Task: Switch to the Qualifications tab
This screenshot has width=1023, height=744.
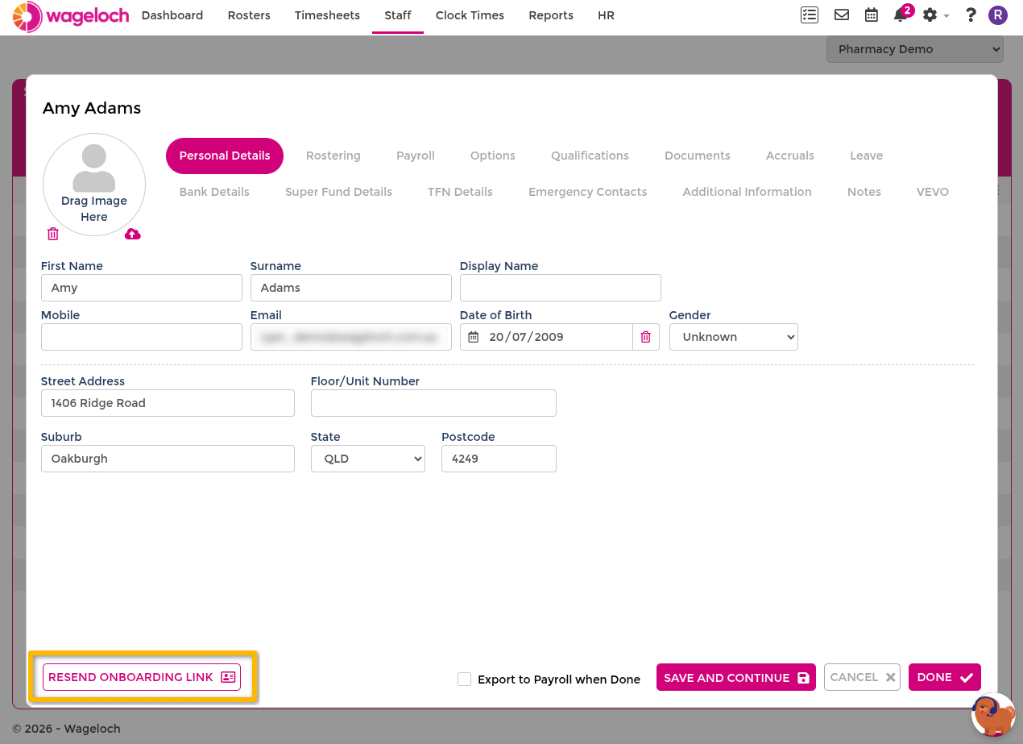Action: click(x=590, y=156)
